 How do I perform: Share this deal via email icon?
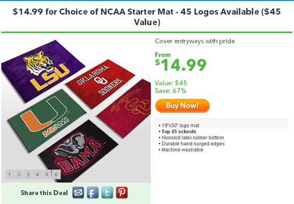[78, 192]
